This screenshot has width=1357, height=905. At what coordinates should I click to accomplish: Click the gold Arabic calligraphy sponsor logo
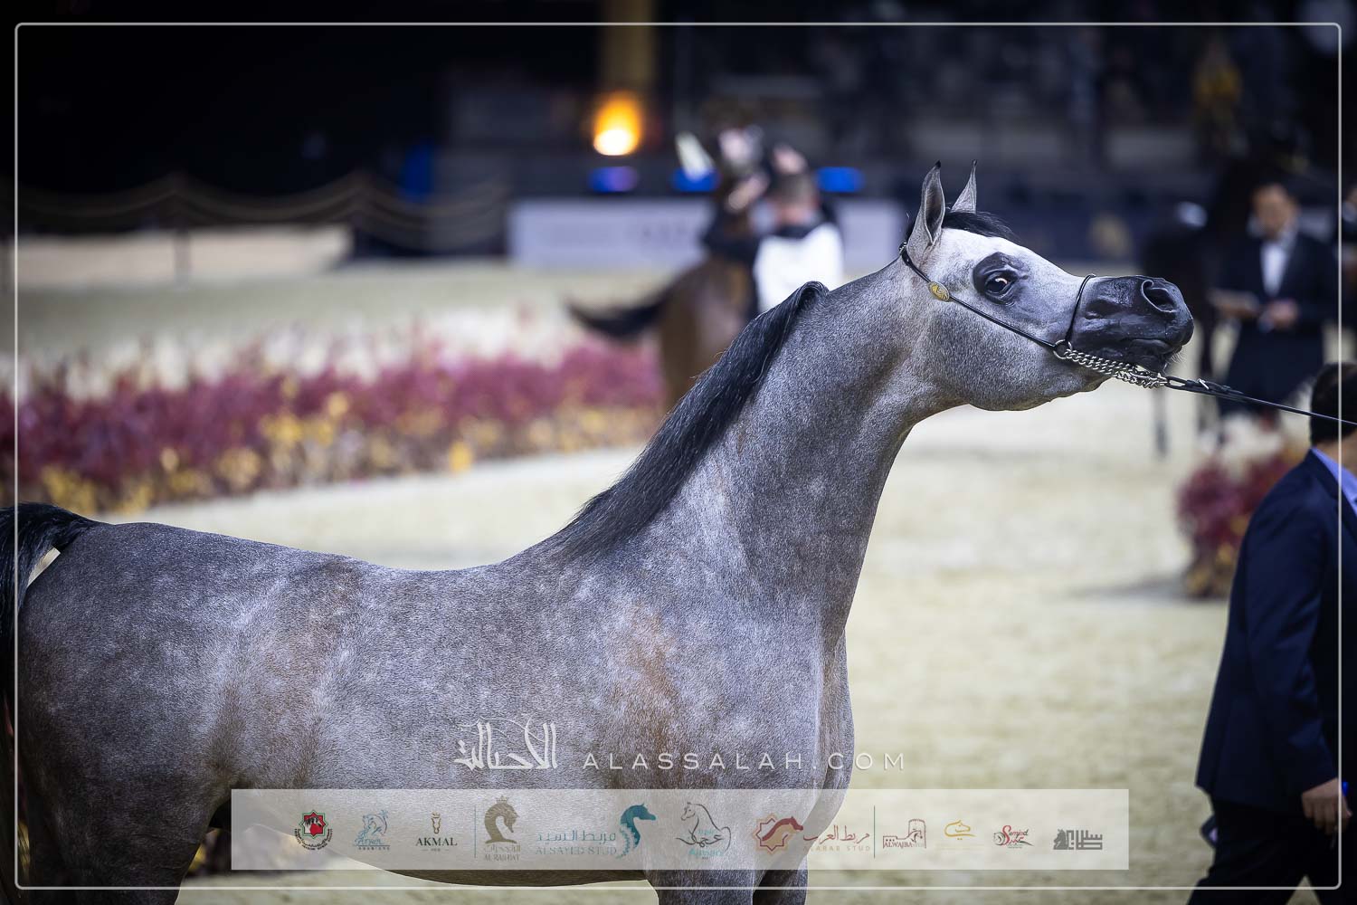(x=959, y=831)
